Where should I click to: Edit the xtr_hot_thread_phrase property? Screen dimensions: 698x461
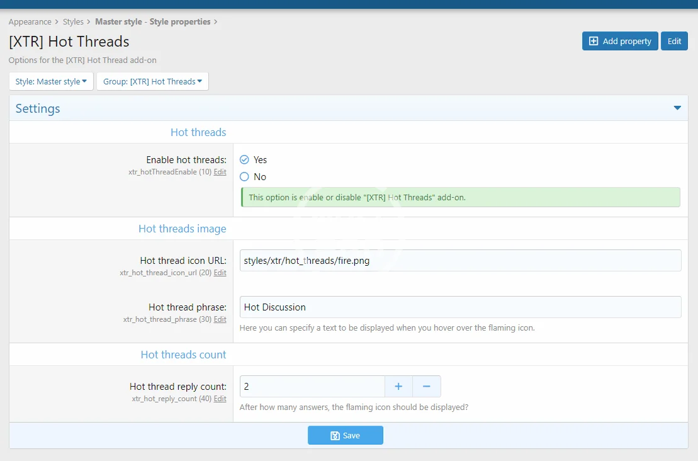pos(220,319)
